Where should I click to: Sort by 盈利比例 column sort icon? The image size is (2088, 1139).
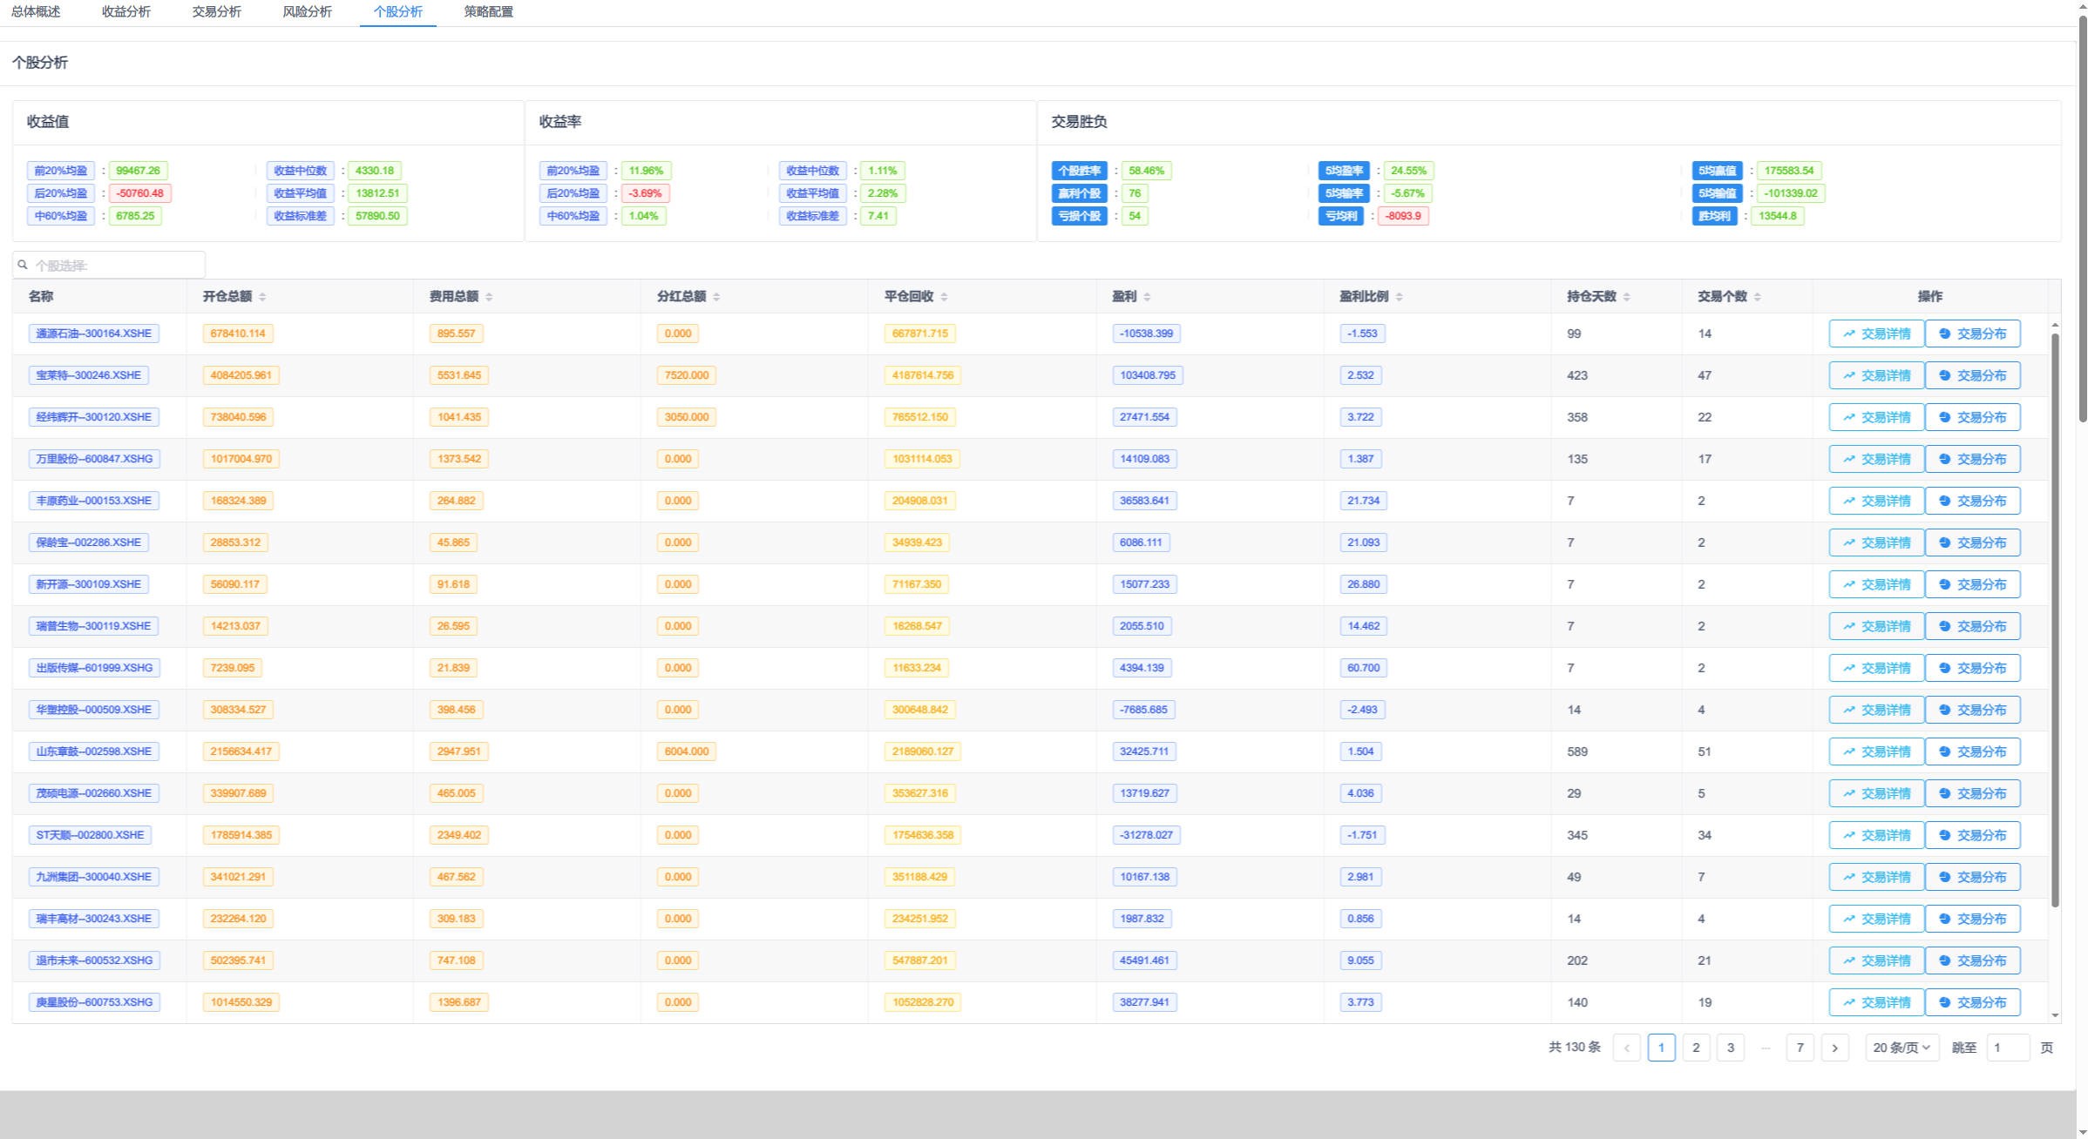point(1399,297)
